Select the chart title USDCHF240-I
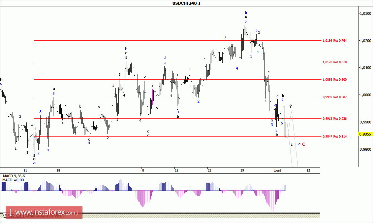 186,3
